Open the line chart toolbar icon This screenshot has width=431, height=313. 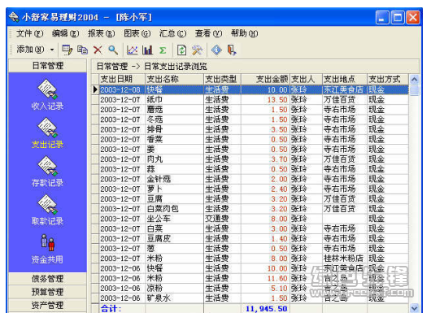click(x=133, y=50)
